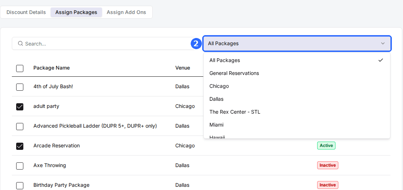Click the Package Name column header
The height and width of the screenshot is (190, 403).
[x=51, y=68]
